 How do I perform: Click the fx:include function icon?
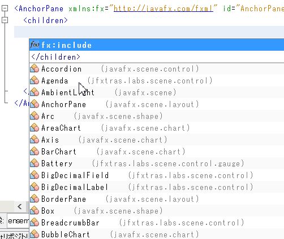pyautogui.click(x=35, y=45)
